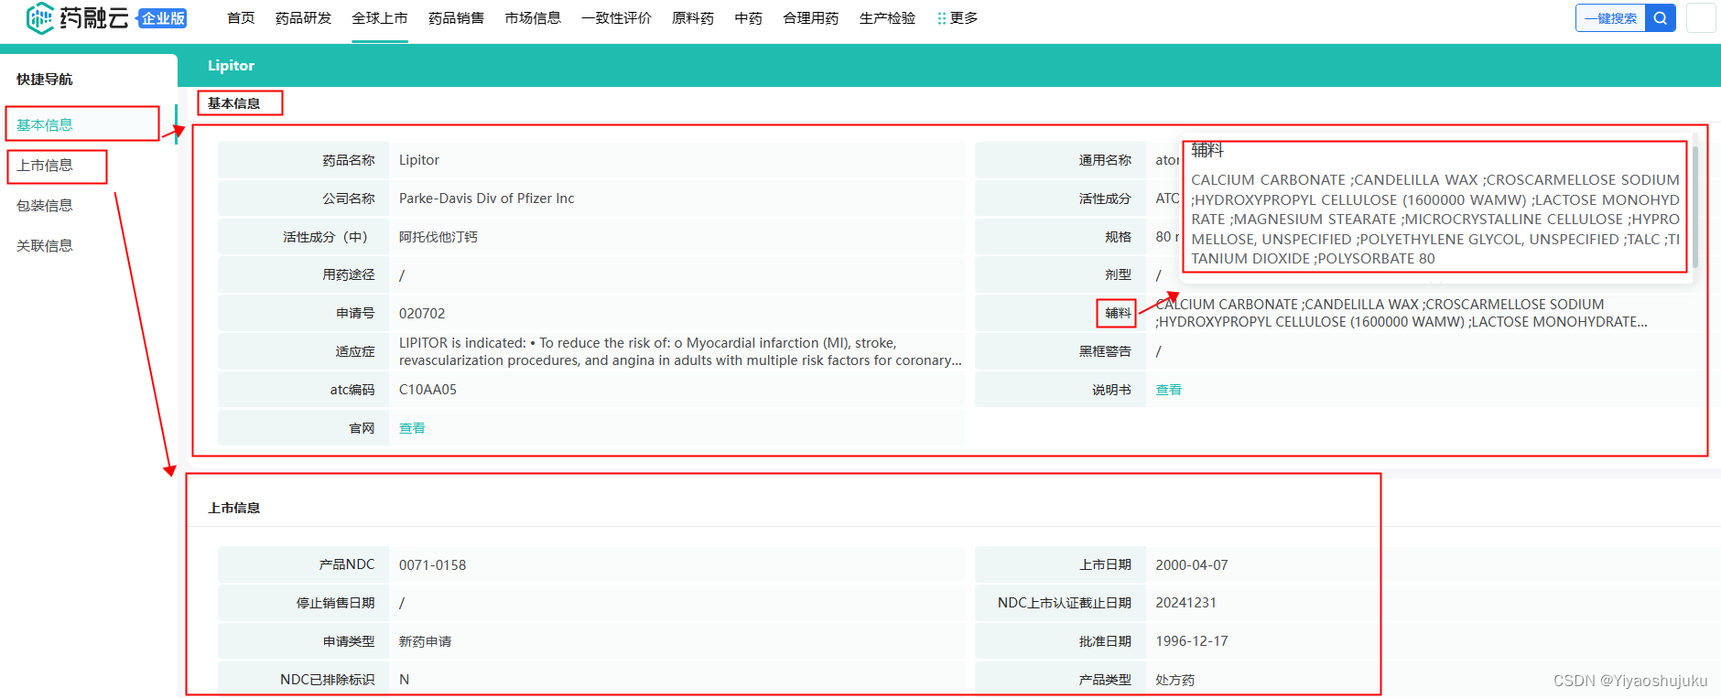Go to 首页 in top navigation
Image resolution: width=1721 pixels, height=698 pixels.
pyautogui.click(x=241, y=18)
